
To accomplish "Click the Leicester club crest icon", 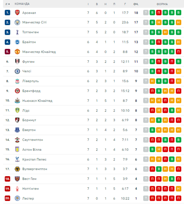I will click(17, 199).
